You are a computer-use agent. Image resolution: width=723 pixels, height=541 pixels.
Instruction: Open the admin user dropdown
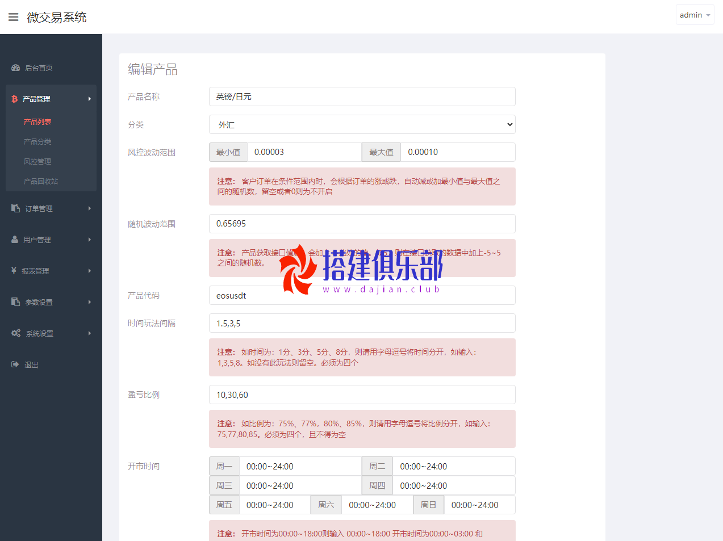pyautogui.click(x=695, y=15)
